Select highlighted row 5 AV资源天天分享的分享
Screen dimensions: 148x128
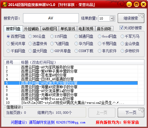click(71, 83)
